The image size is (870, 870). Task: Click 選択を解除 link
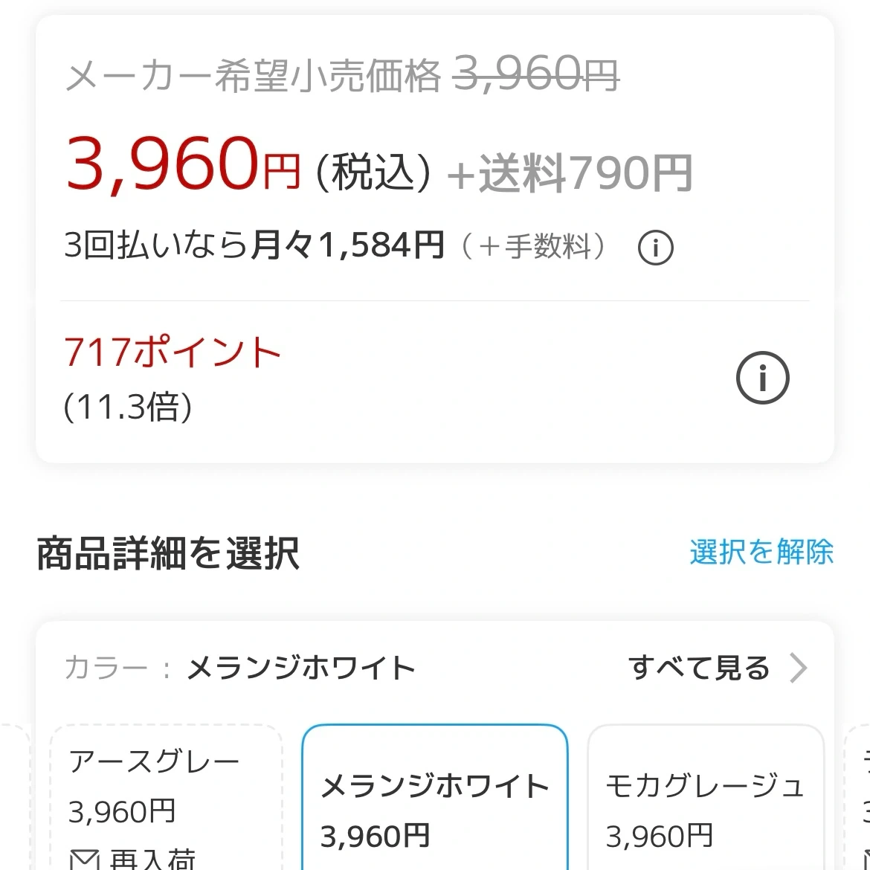tap(761, 552)
